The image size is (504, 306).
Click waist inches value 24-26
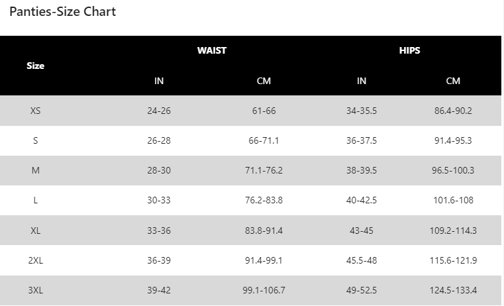pyautogui.click(x=159, y=111)
